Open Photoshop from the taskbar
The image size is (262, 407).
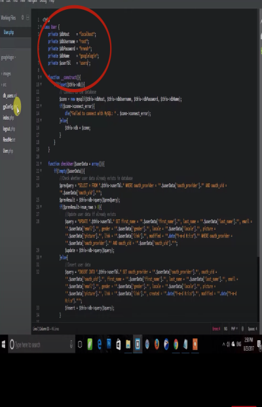coord(109,344)
